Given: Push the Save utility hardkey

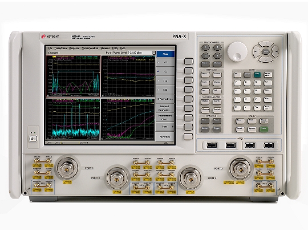Looking at the screenshot, I should coord(240,121).
